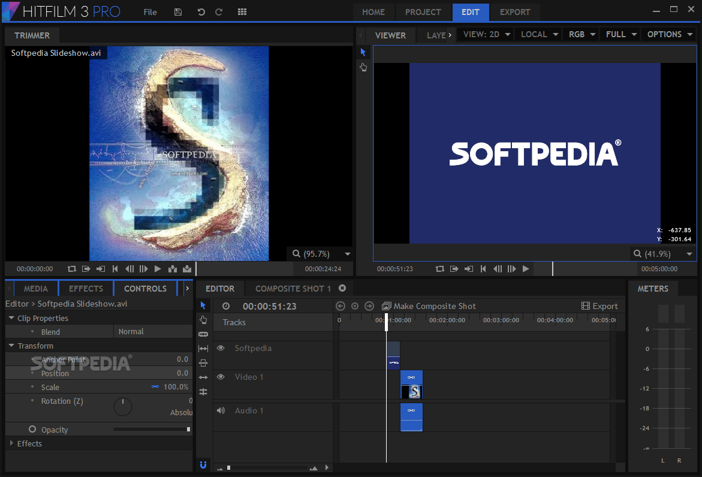Undo the last action
This screenshot has width=702, height=477.
(x=201, y=12)
